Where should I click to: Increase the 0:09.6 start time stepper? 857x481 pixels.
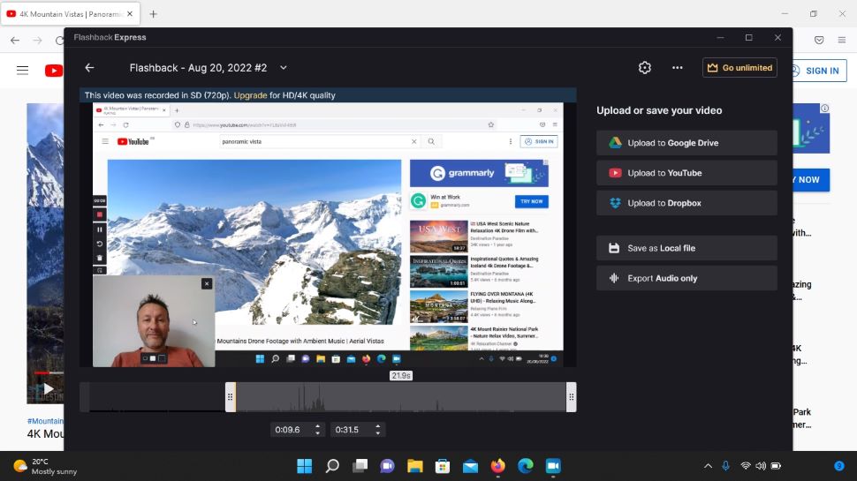317,426
